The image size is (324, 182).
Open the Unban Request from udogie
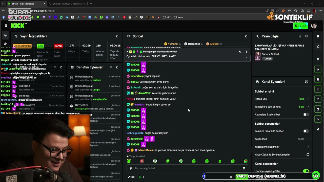pos(95,88)
